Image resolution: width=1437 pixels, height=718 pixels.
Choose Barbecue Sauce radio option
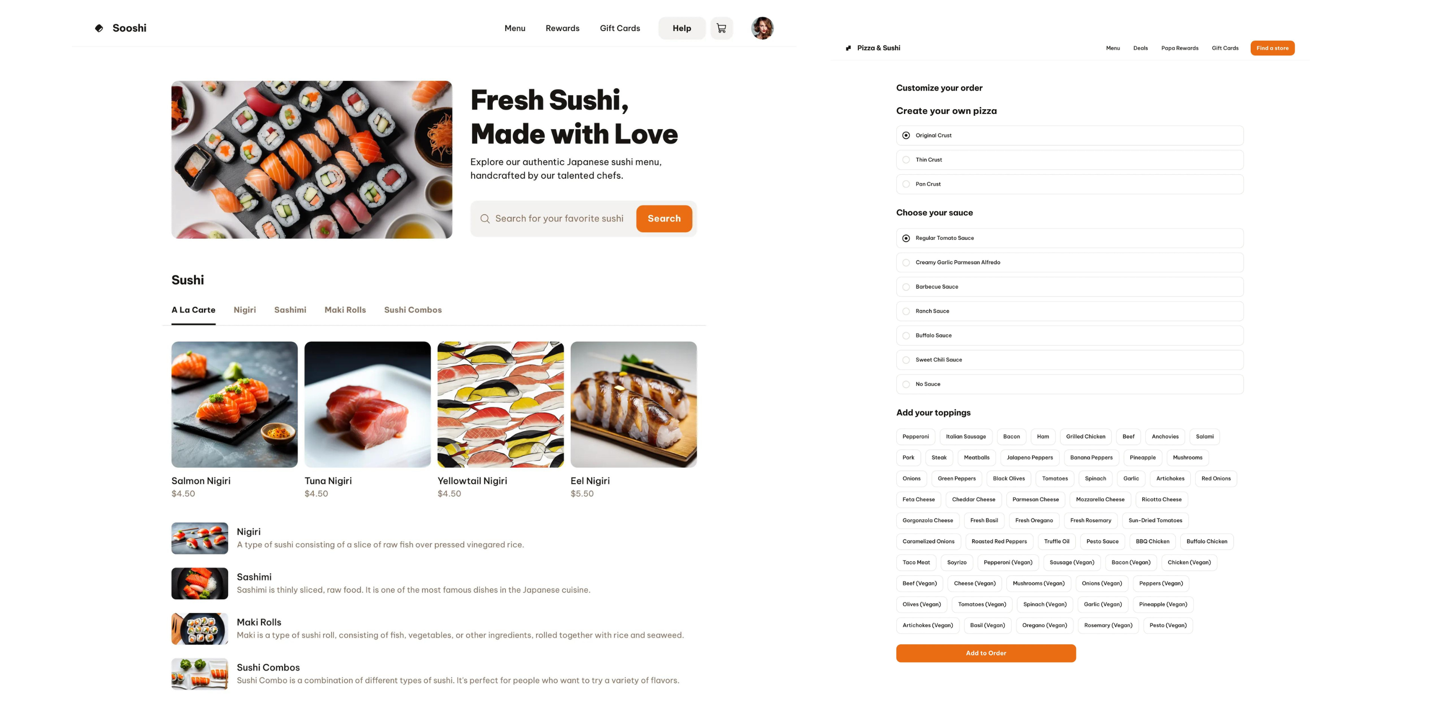point(1070,287)
